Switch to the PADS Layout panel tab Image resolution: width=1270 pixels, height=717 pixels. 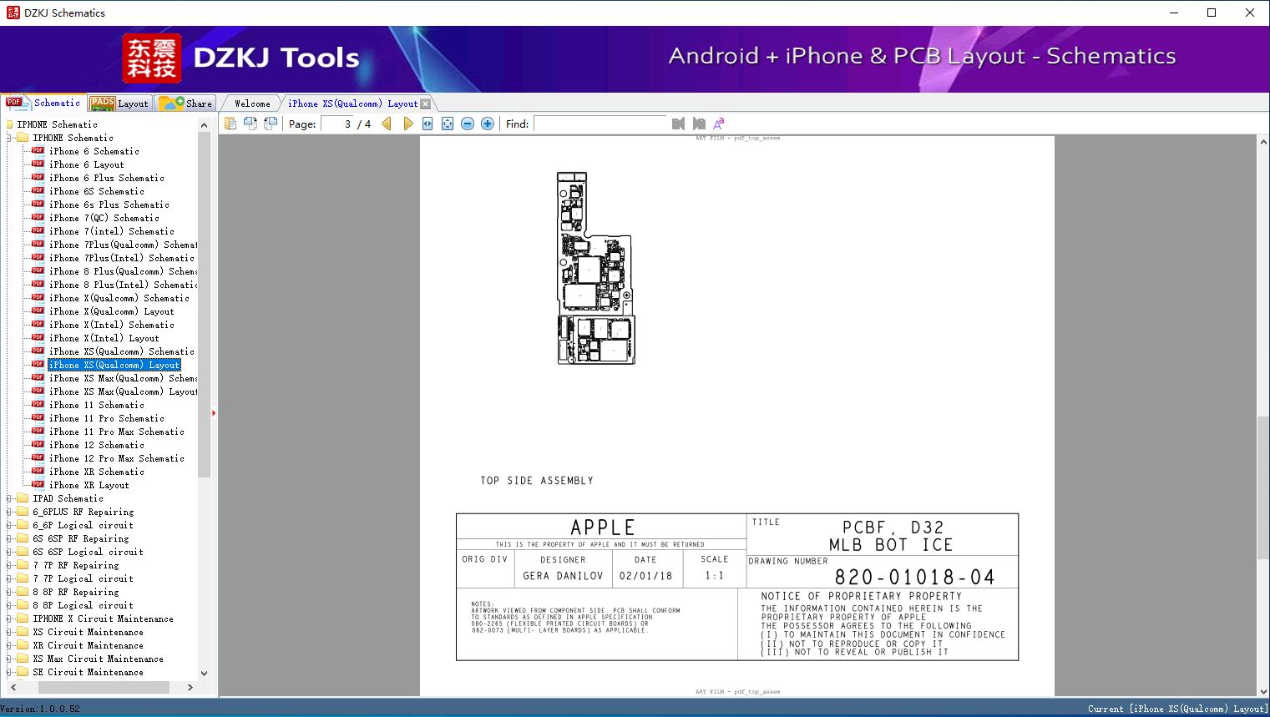[x=119, y=104]
